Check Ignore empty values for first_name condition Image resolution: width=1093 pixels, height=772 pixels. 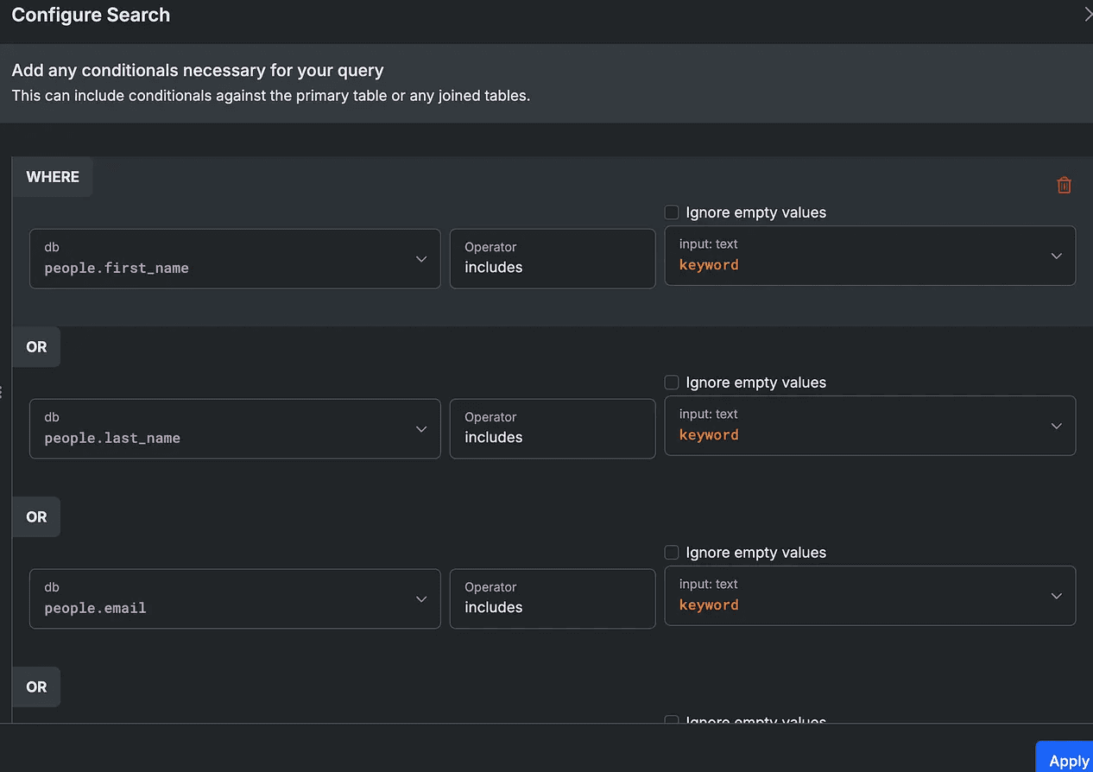click(672, 212)
